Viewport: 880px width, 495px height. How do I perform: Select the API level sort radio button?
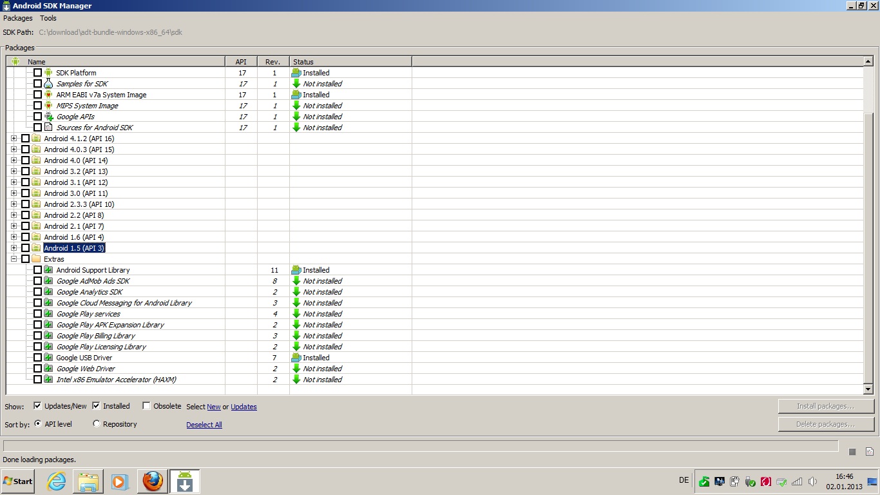(38, 424)
